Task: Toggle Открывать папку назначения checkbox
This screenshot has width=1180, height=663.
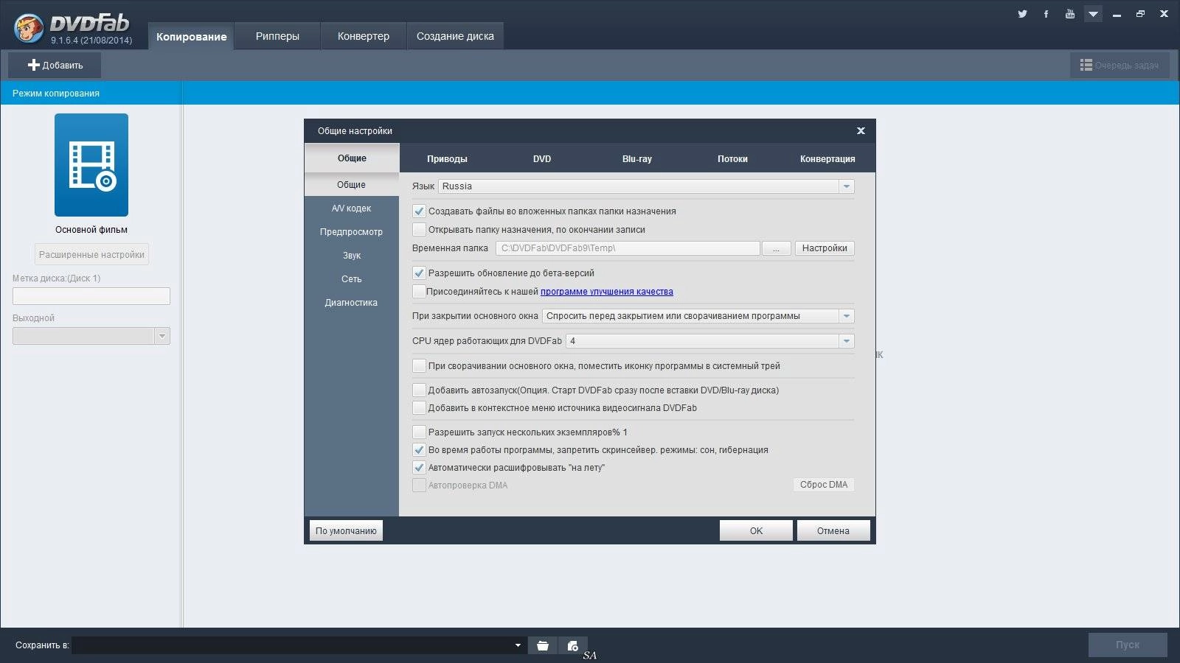Action: click(419, 230)
